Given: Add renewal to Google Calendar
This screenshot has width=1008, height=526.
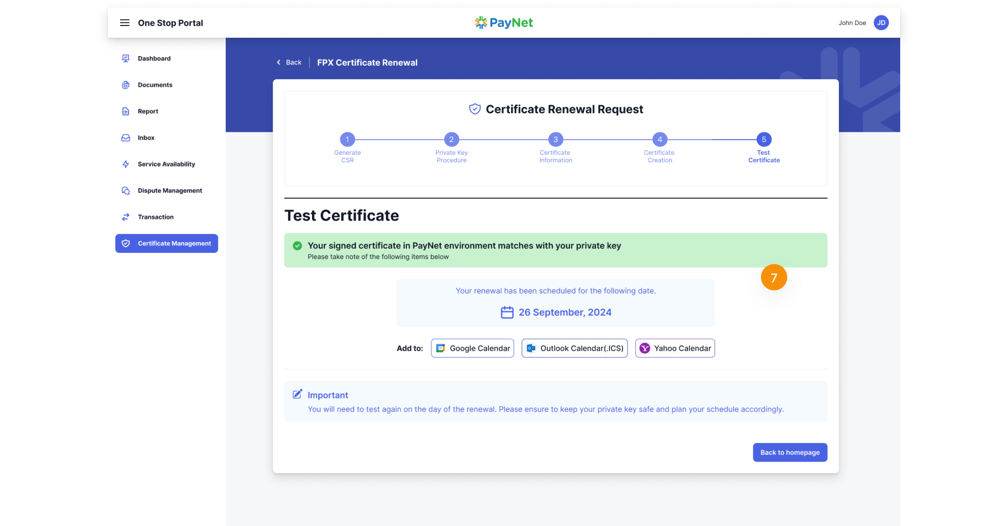Looking at the screenshot, I should tap(472, 348).
